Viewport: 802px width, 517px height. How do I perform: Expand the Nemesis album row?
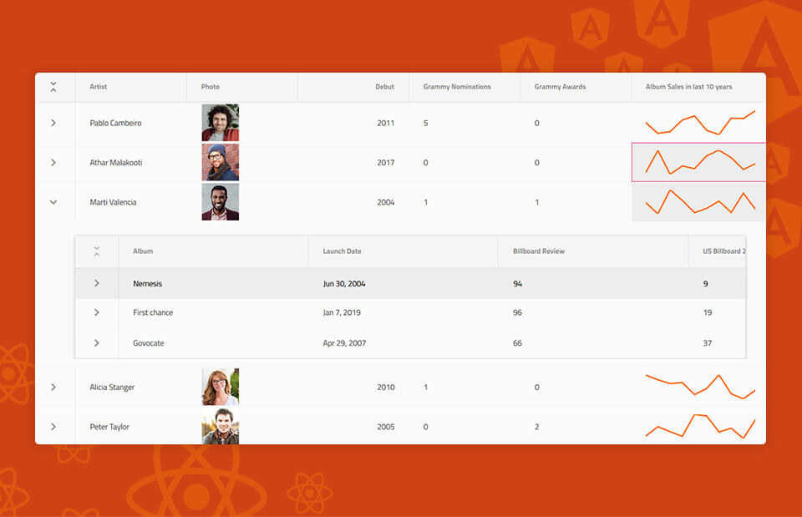97,283
